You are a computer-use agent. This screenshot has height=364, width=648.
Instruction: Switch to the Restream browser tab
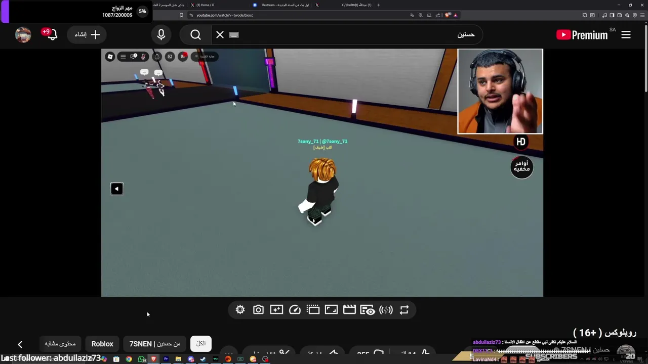click(282, 5)
